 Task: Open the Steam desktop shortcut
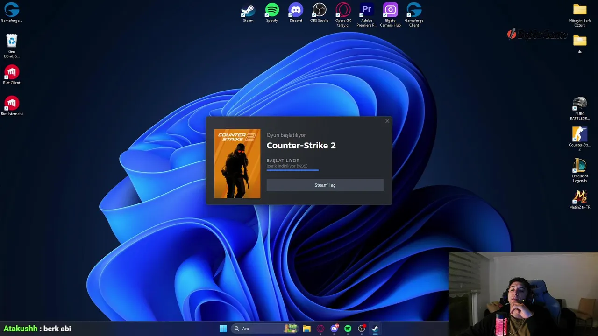coord(248,13)
